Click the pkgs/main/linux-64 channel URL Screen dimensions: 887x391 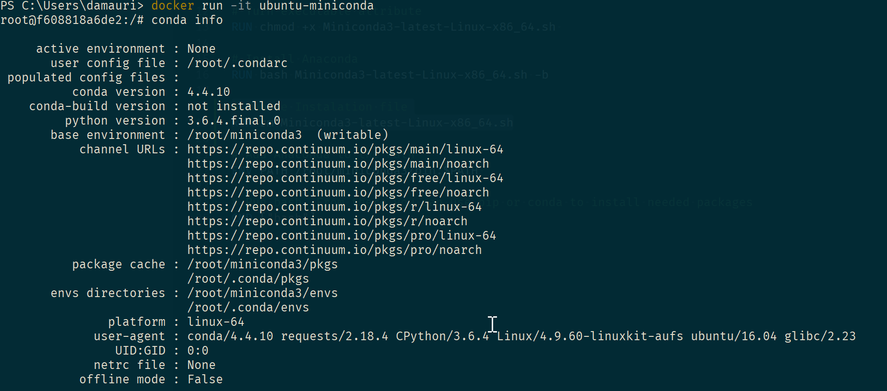point(345,149)
